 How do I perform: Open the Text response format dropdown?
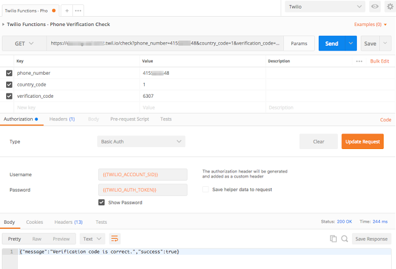tap(92, 239)
